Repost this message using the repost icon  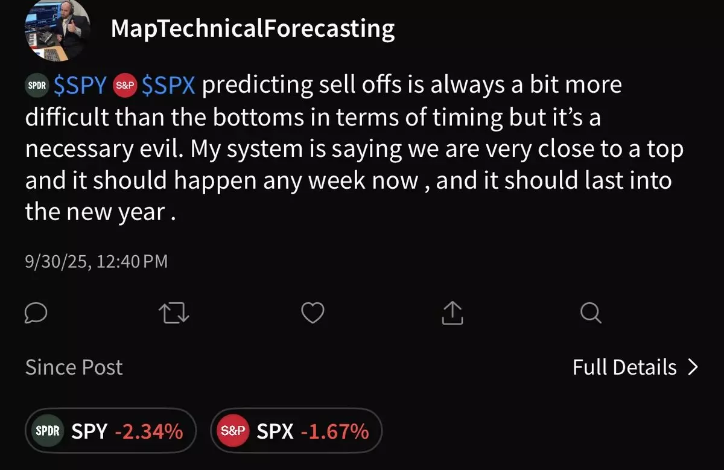(174, 313)
